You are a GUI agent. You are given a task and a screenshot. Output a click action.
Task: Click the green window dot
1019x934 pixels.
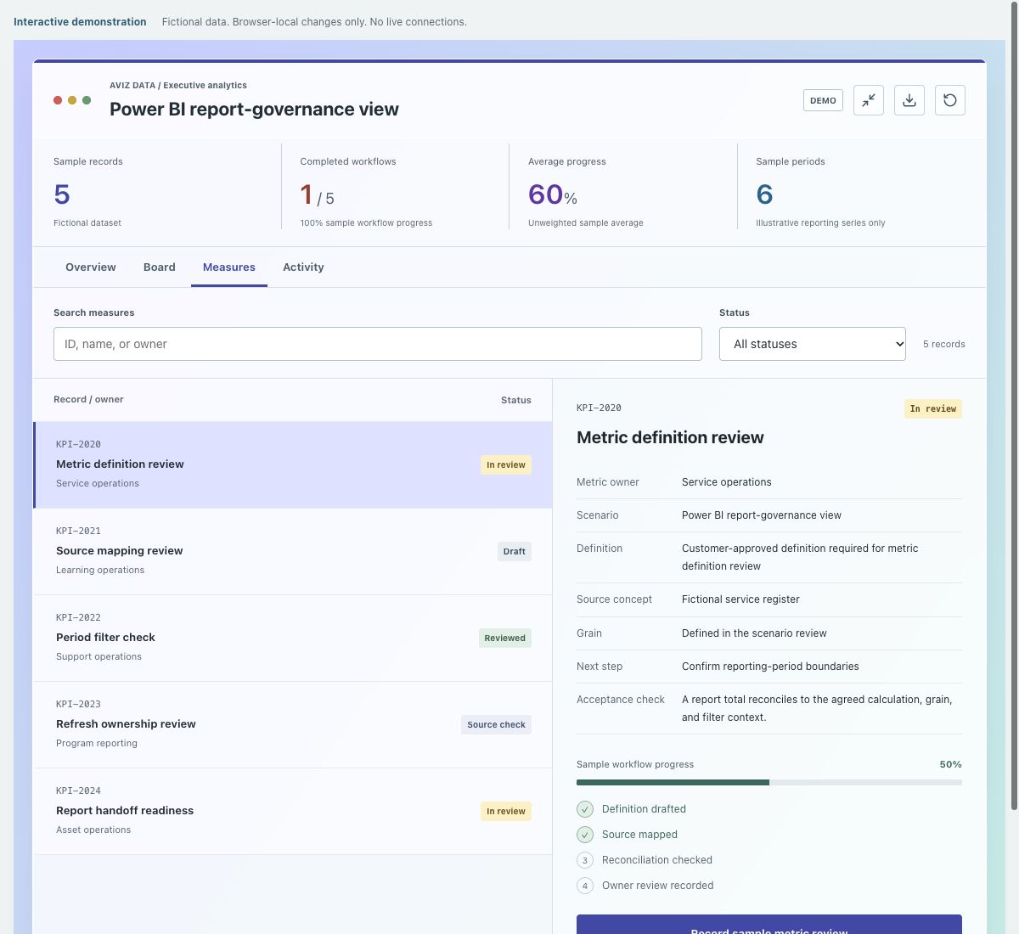pyautogui.click(x=87, y=100)
